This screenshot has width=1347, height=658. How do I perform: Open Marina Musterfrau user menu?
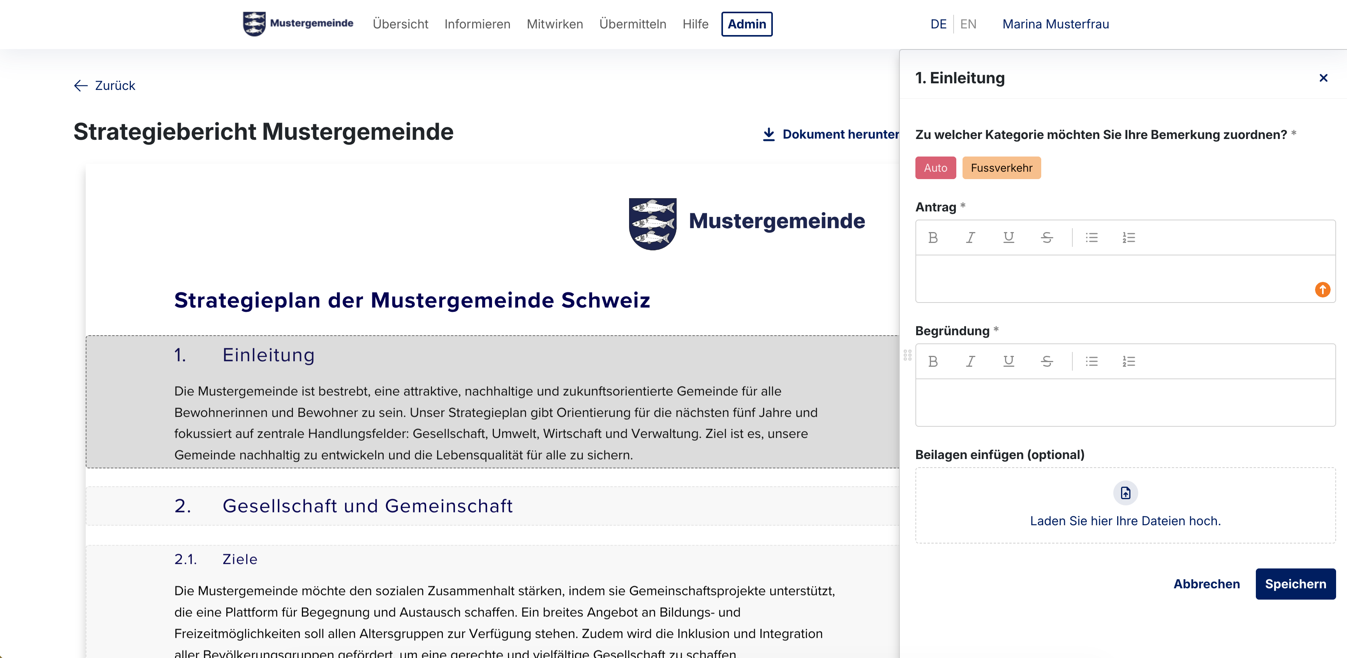coord(1055,24)
